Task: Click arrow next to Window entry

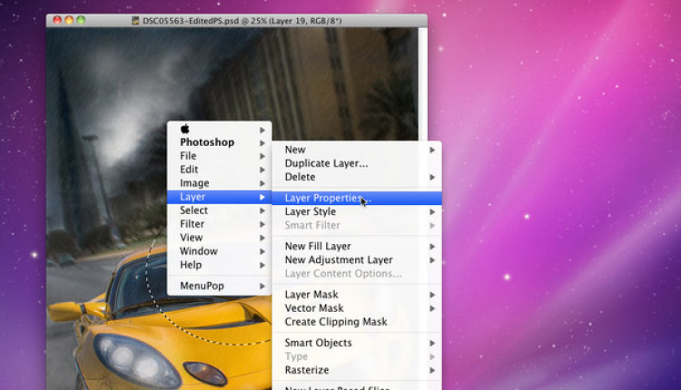Action: click(262, 251)
